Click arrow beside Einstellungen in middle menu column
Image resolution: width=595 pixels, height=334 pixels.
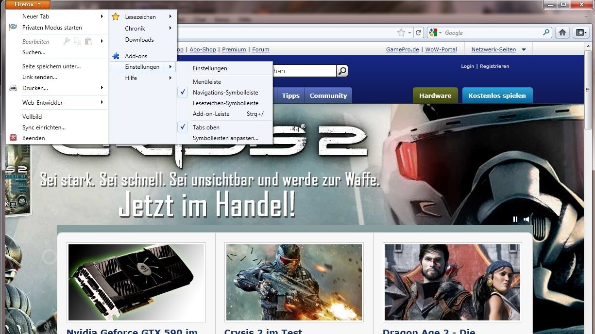[x=170, y=66]
